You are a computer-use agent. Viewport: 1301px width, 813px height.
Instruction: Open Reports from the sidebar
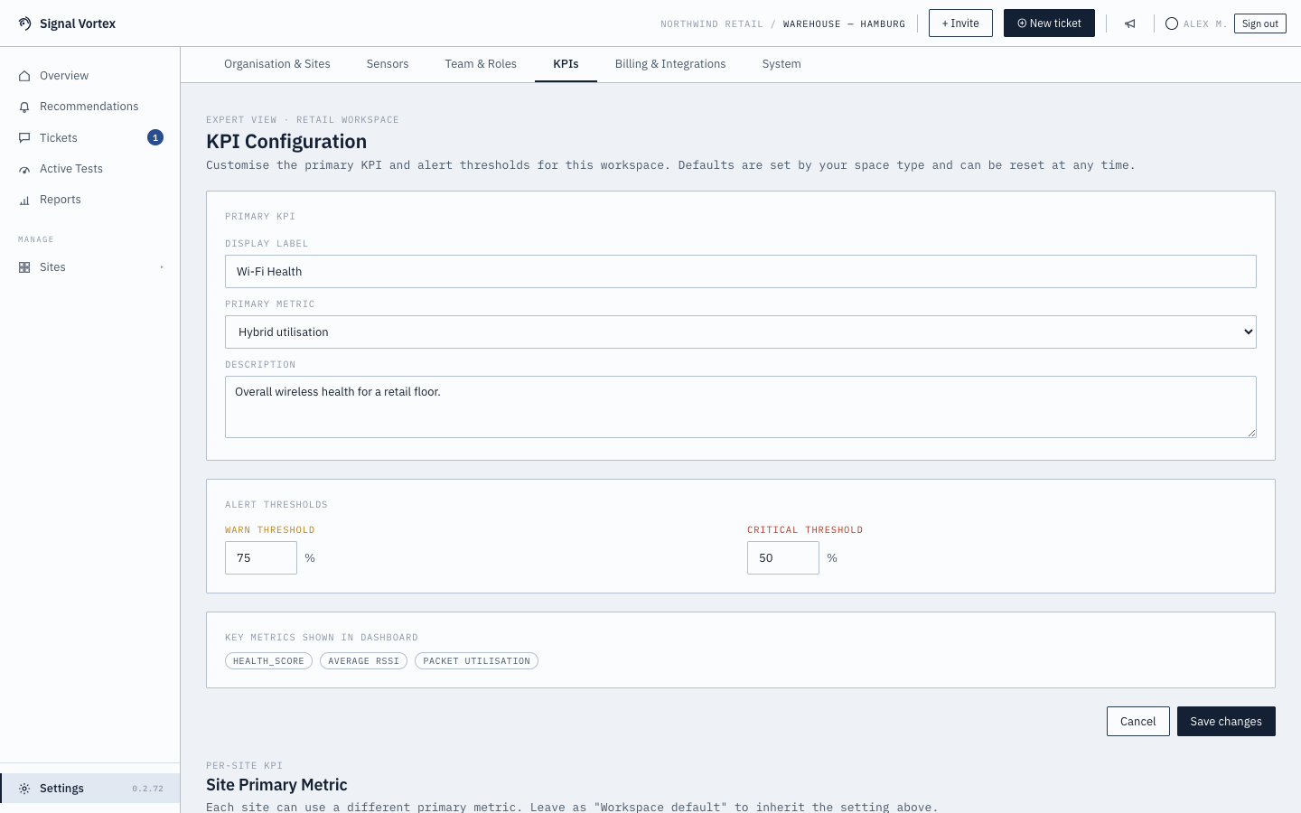pos(90,200)
